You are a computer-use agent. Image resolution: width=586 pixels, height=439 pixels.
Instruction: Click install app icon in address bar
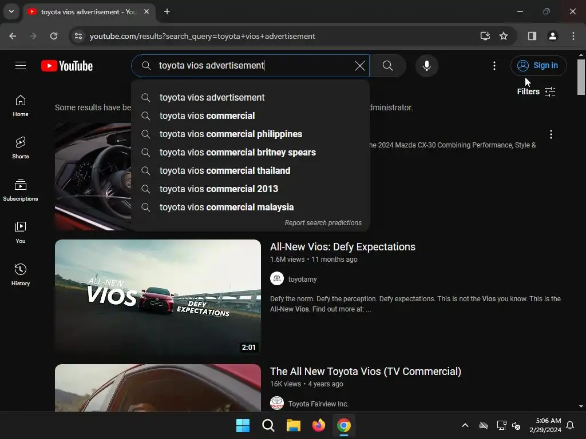(x=485, y=36)
